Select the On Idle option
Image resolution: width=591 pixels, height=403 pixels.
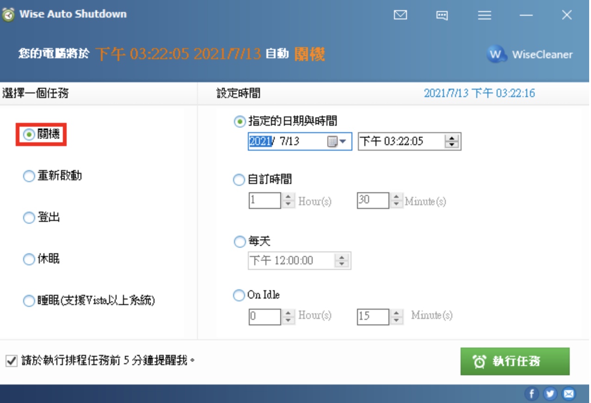[256, 295]
